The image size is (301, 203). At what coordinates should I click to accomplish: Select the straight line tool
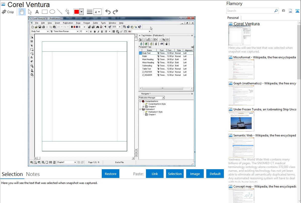pyautogui.click(x=60, y=12)
